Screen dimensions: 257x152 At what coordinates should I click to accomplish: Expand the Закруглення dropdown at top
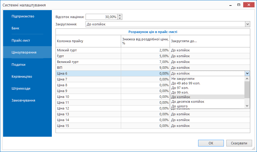pos(247,24)
